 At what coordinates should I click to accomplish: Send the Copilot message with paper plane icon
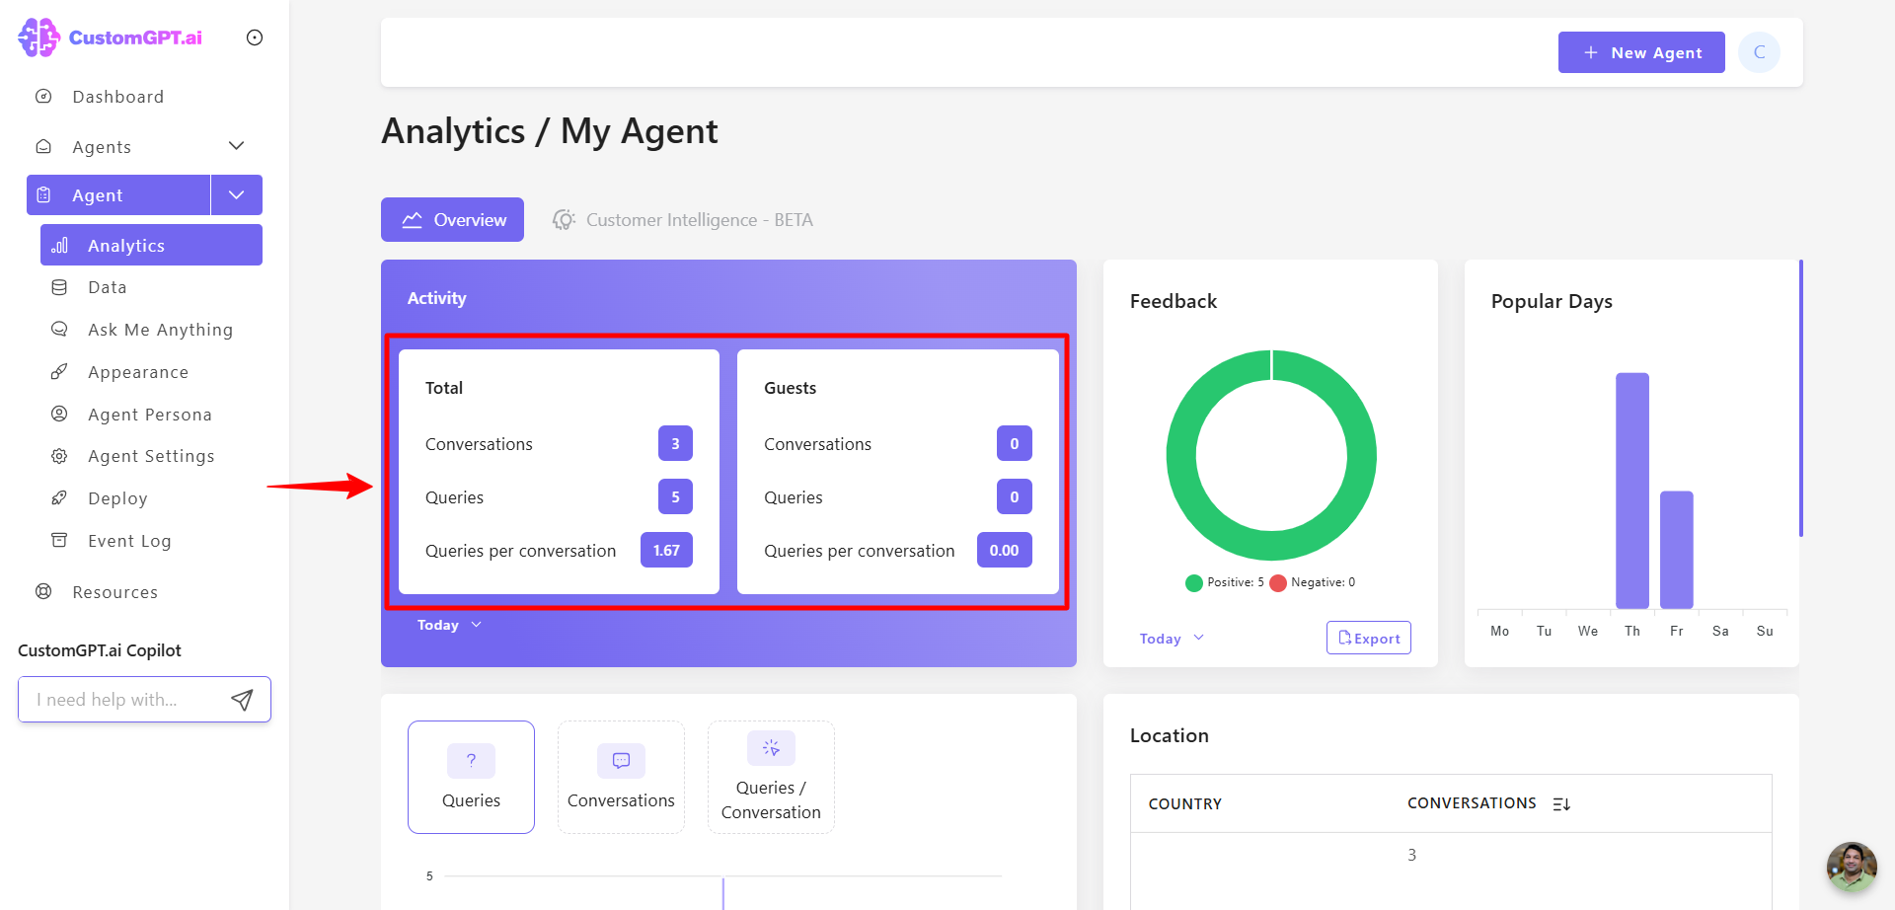click(242, 700)
